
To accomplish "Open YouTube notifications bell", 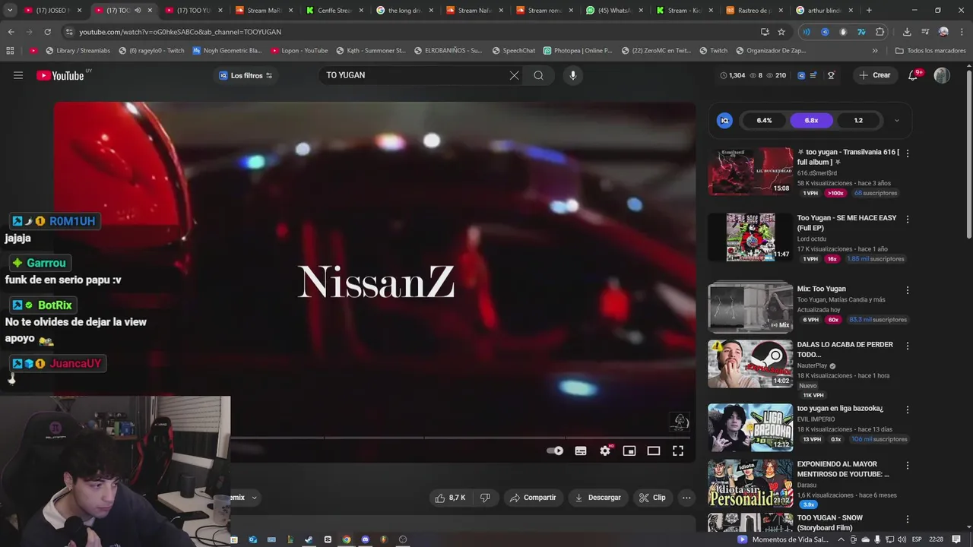I will [913, 75].
